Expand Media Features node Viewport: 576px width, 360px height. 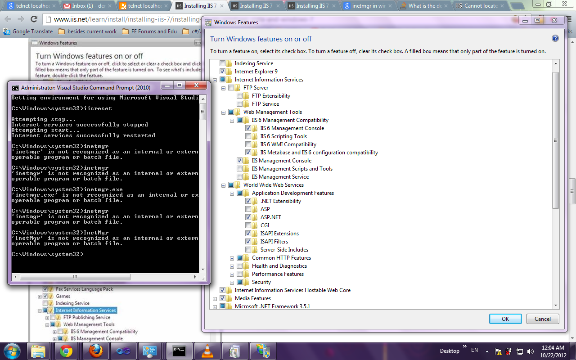point(215,298)
